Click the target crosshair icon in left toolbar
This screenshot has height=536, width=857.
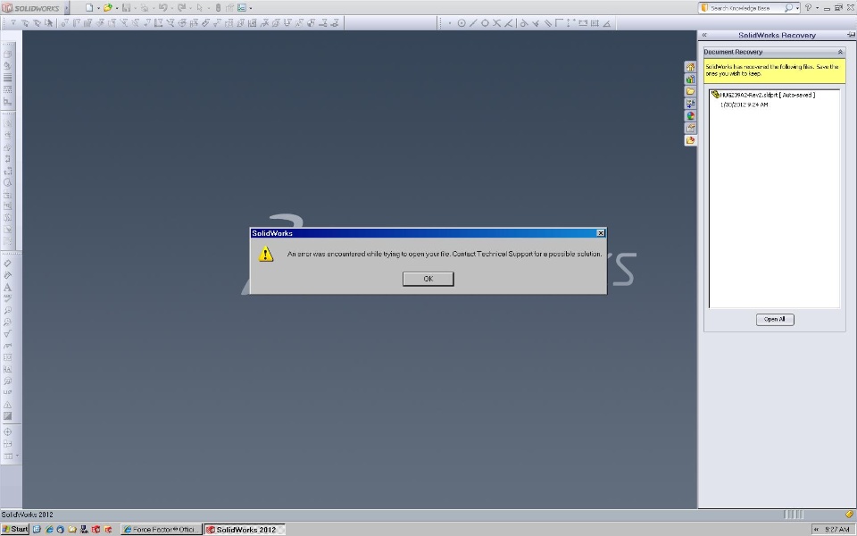[8, 431]
